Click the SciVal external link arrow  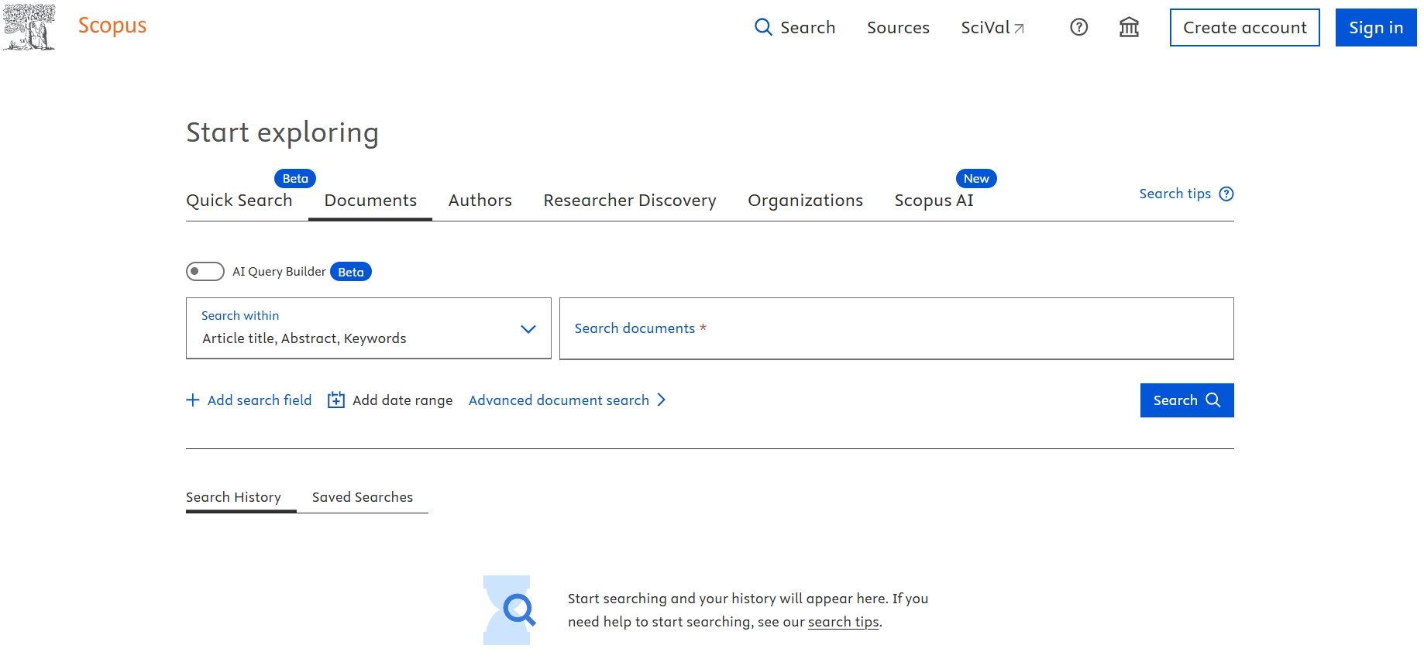click(x=1020, y=29)
